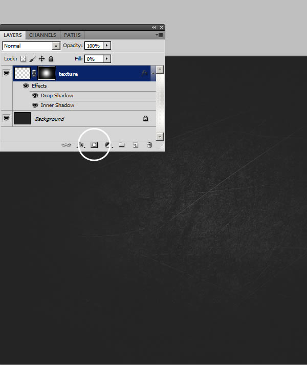Image resolution: width=307 pixels, height=365 pixels.
Task: Open the Fill slider arrow
Action: (107, 59)
